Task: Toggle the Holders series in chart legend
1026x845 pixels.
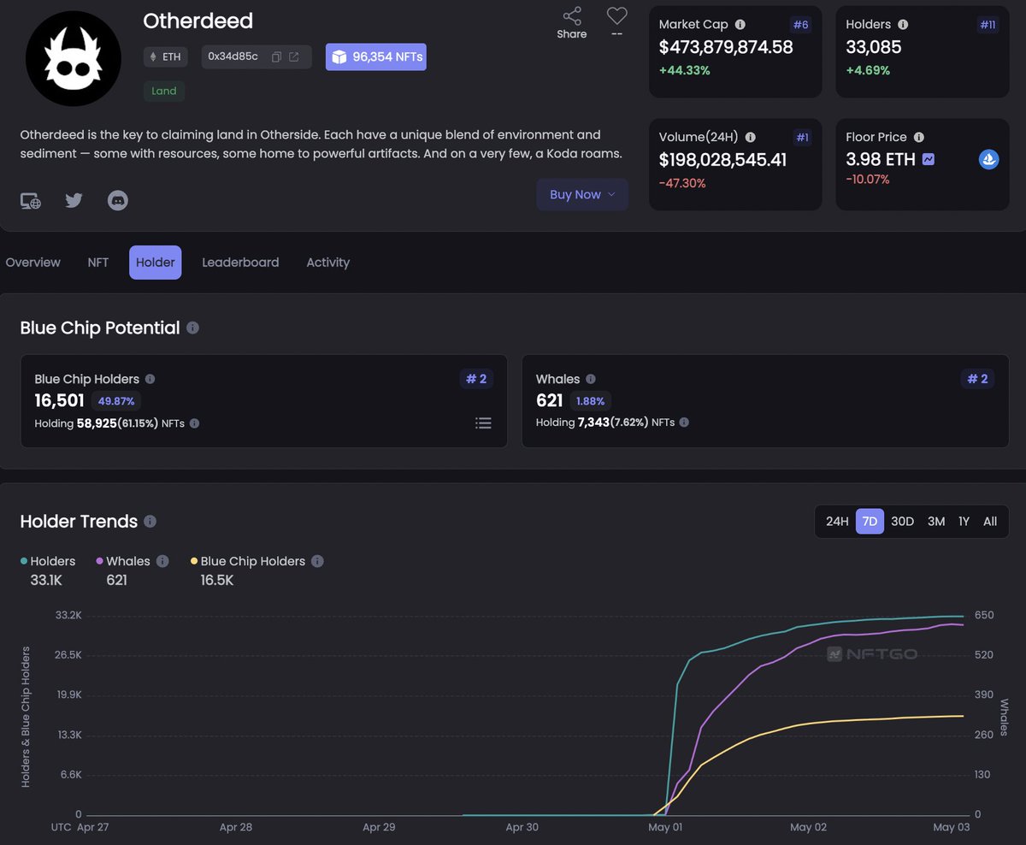Action: click(x=48, y=562)
